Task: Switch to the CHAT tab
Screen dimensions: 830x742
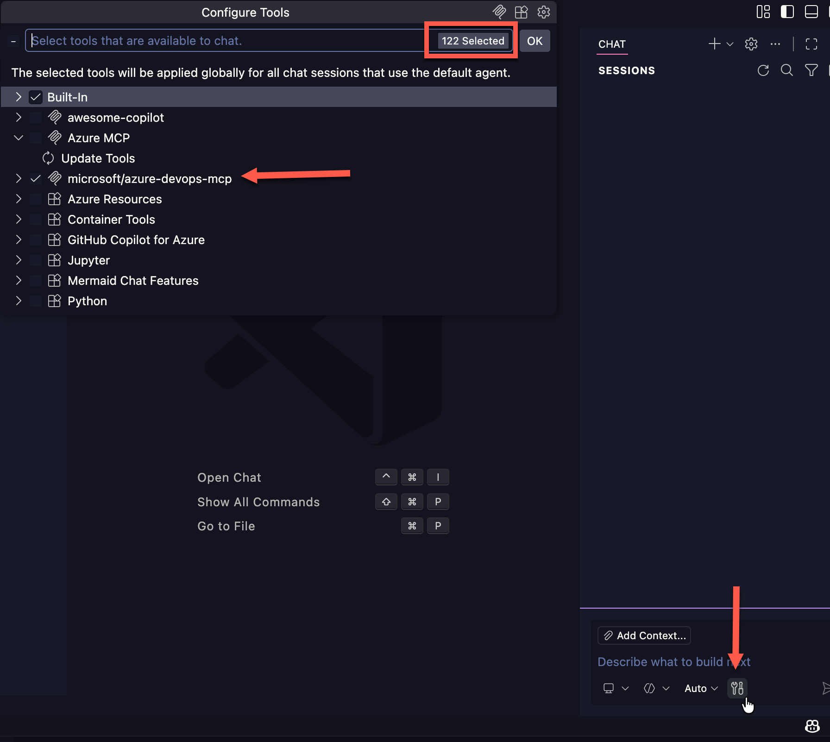Action: click(612, 44)
